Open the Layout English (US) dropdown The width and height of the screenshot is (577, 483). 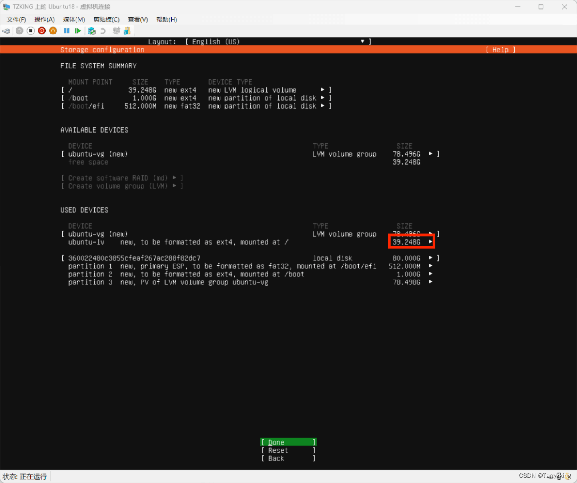pos(278,42)
